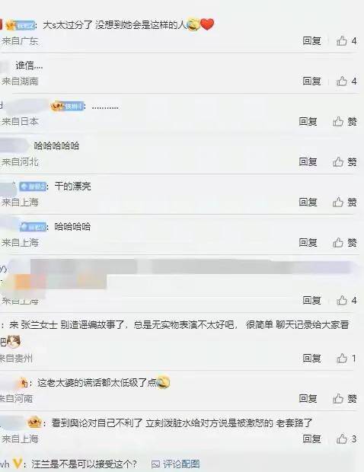
Task: Reply to the comment from 日本
Action: point(308,121)
